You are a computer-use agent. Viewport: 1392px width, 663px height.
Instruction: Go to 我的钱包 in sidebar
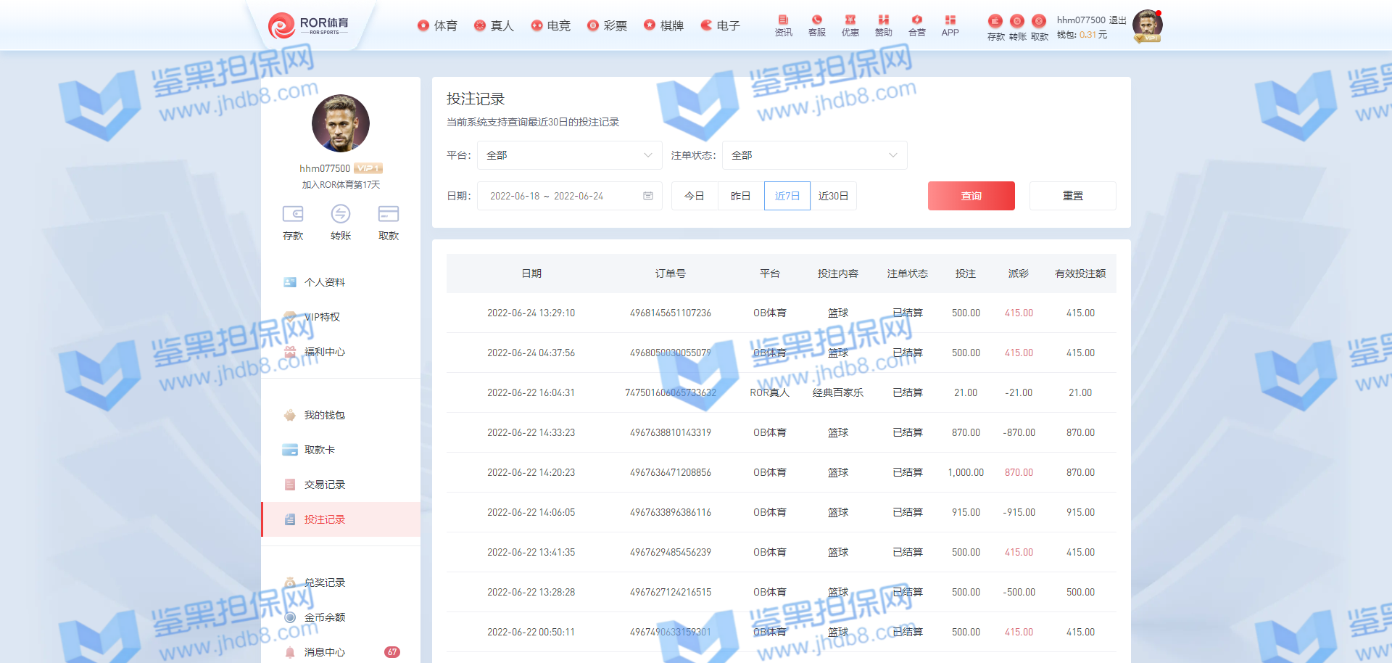click(x=324, y=415)
